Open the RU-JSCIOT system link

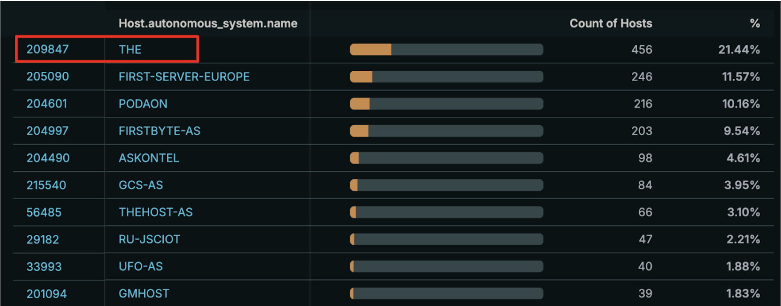click(149, 239)
